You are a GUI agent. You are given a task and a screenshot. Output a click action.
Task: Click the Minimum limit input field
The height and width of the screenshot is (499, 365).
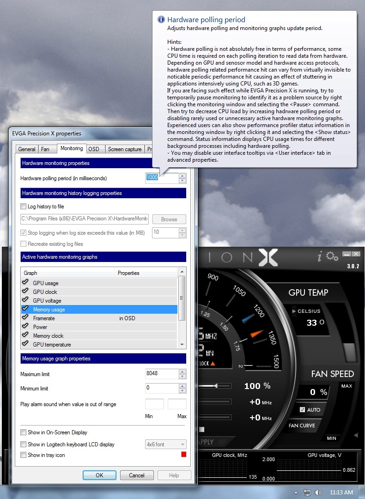[x=162, y=388]
